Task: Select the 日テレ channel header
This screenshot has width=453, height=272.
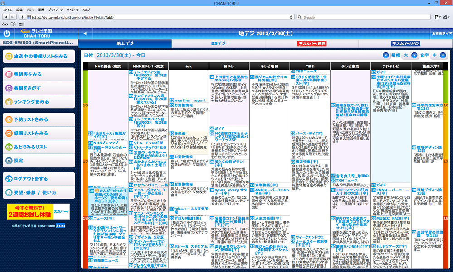Action: coord(229,67)
